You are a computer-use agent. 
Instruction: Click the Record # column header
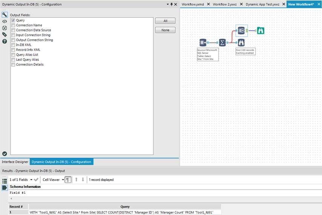(18, 207)
